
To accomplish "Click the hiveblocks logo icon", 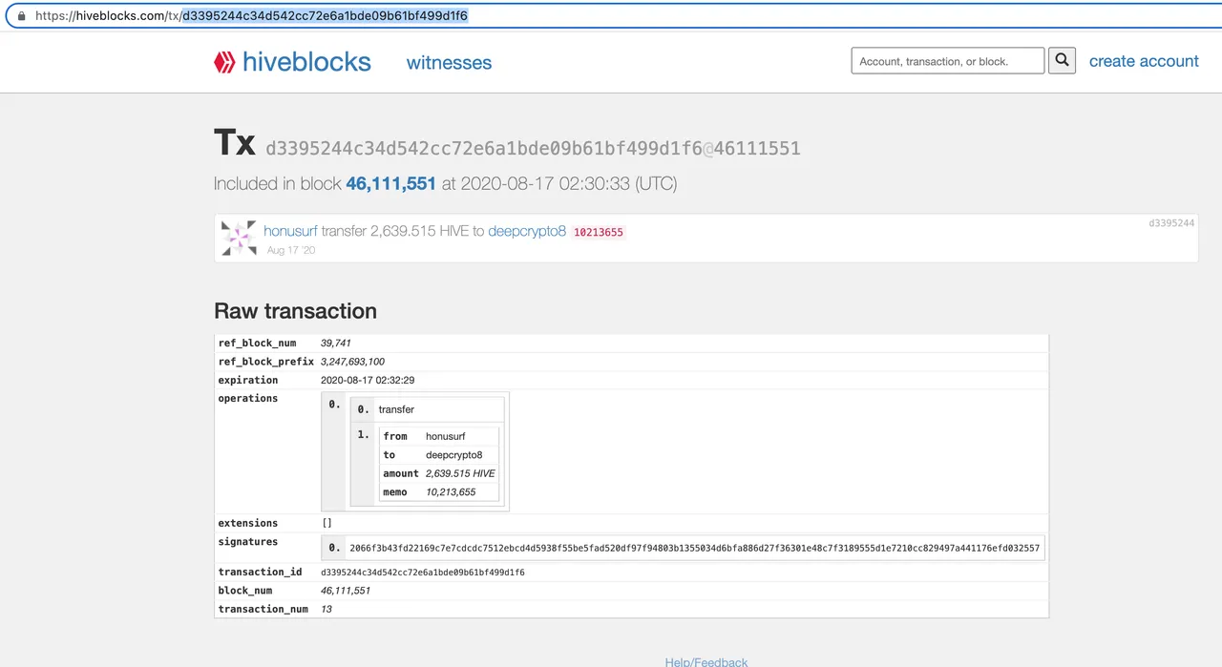I will click(x=224, y=63).
